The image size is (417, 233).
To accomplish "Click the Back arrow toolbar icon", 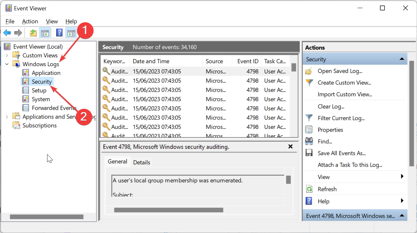I will pyautogui.click(x=7, y=33).
